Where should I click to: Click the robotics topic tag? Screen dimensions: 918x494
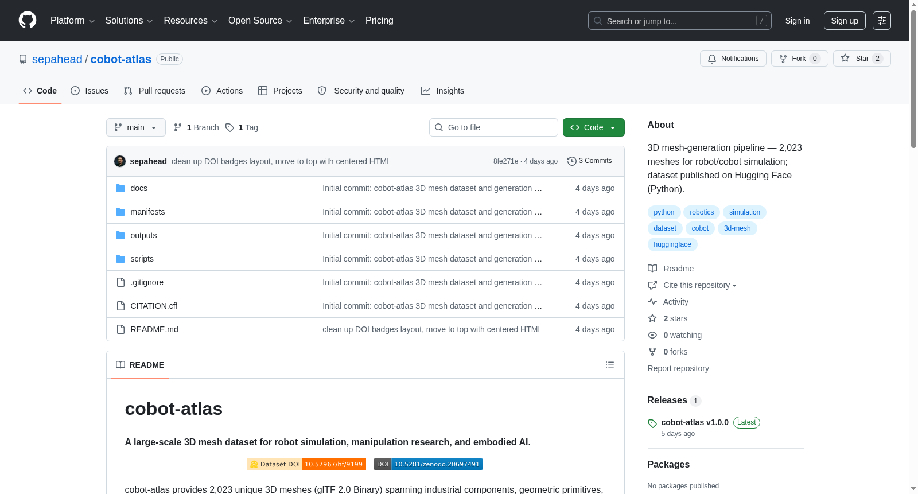702,212
